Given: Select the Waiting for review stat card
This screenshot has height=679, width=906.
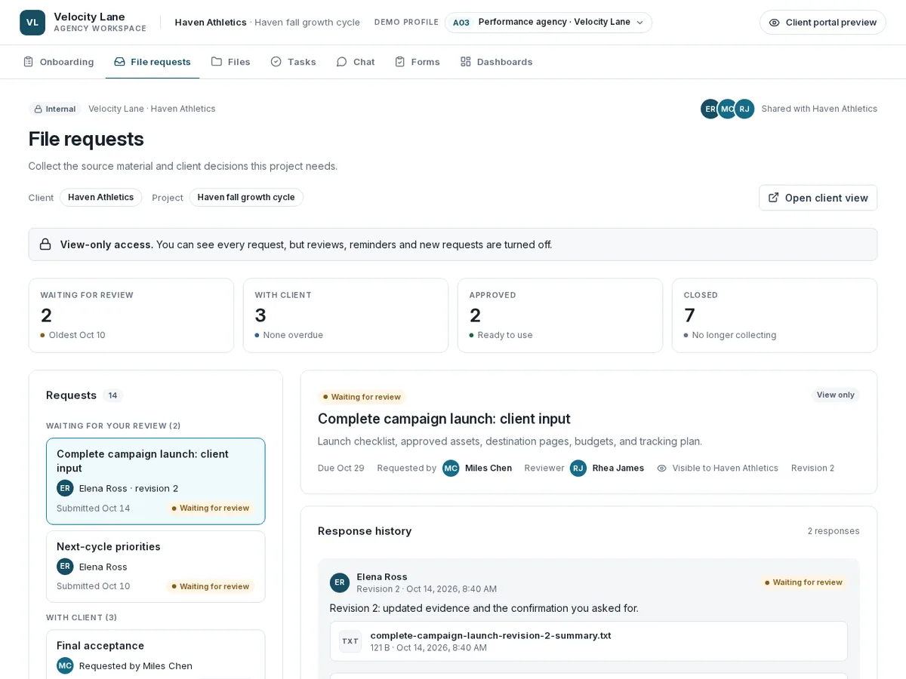Looking at the screenshot, I should (131, 315).
